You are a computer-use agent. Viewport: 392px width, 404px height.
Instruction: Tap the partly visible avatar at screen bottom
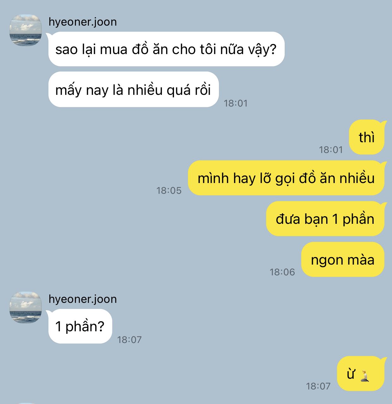pos(26,403)
